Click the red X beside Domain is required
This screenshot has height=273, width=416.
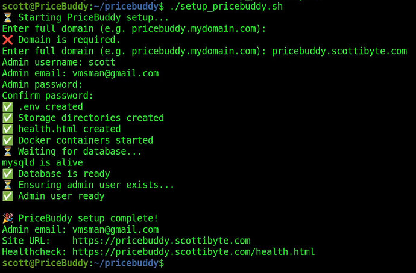click(x=7, y=40)
